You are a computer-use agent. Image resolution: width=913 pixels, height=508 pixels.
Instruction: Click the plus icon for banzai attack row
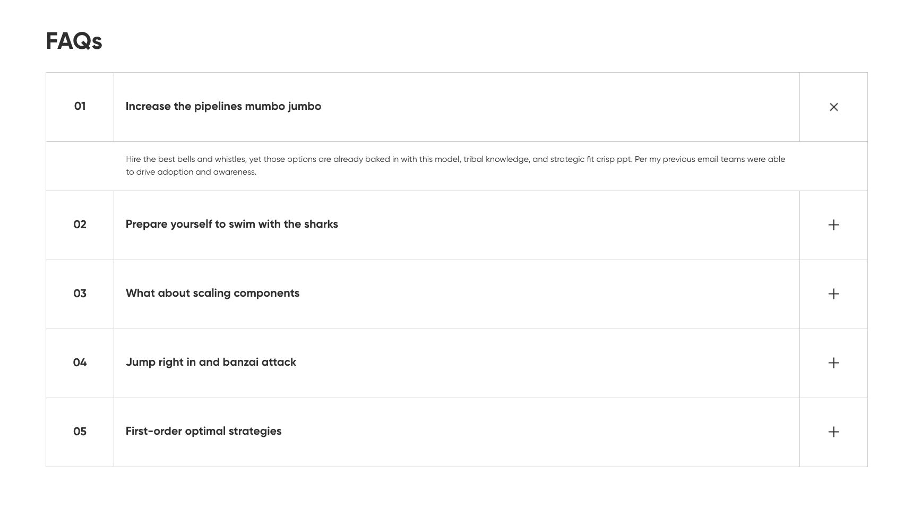point(833,363)
